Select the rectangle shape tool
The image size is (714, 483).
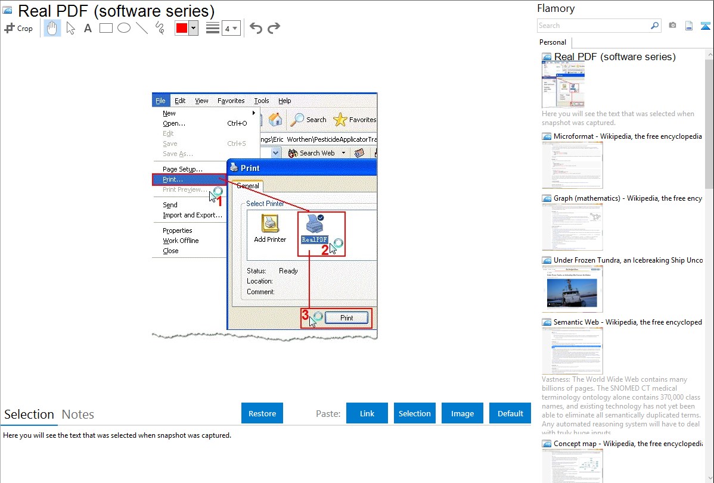click(x=105, y=28)
